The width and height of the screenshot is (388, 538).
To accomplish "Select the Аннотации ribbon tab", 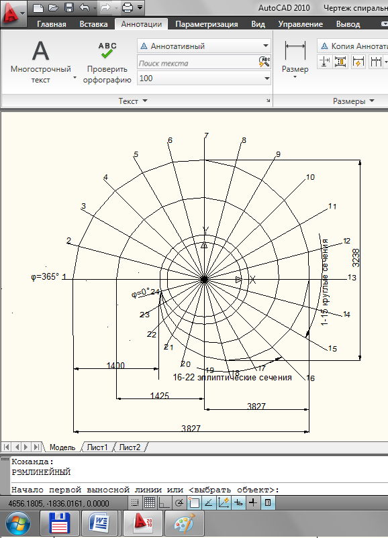I will [x=141, y=24].
